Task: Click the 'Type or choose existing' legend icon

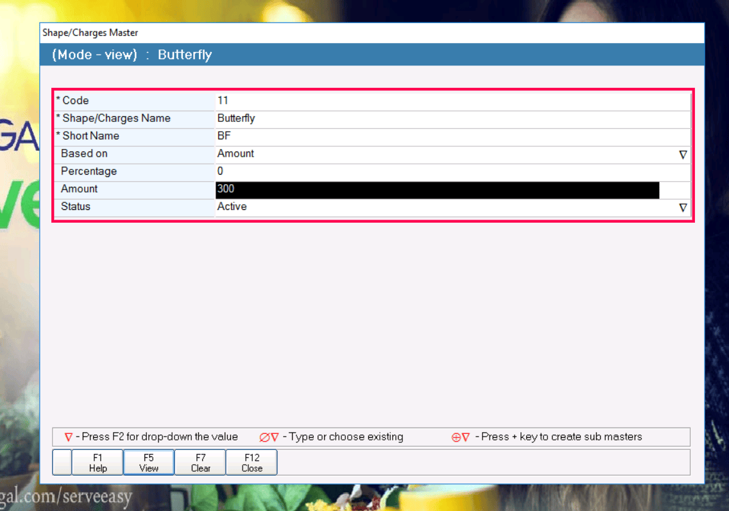Action: (x=269, y=437)
